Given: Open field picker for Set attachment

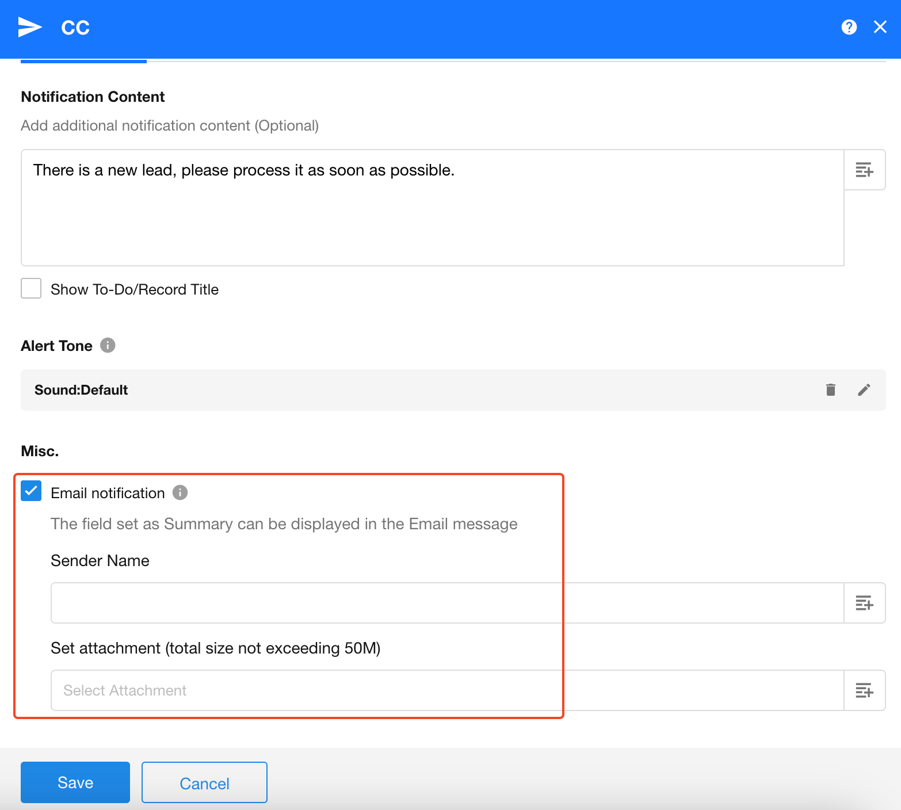Looking at the screenshot, I should point(864,690).
